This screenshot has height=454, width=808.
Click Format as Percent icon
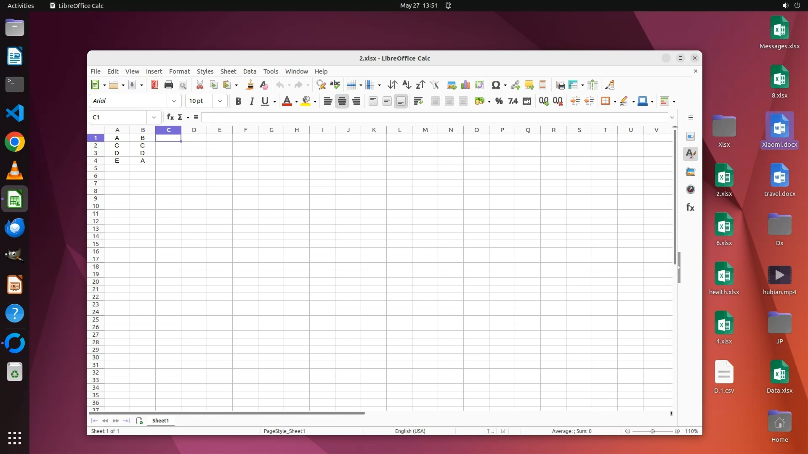tap(499, 101)
